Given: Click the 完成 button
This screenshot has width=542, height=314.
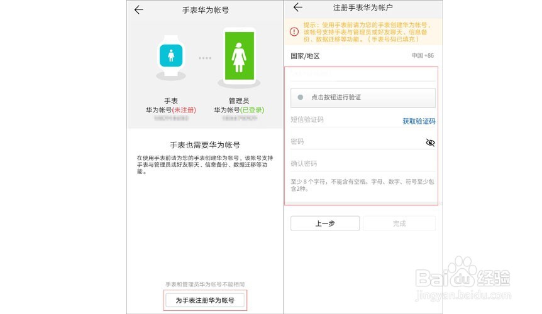Looking at the screenshot, I should [399, 224].
